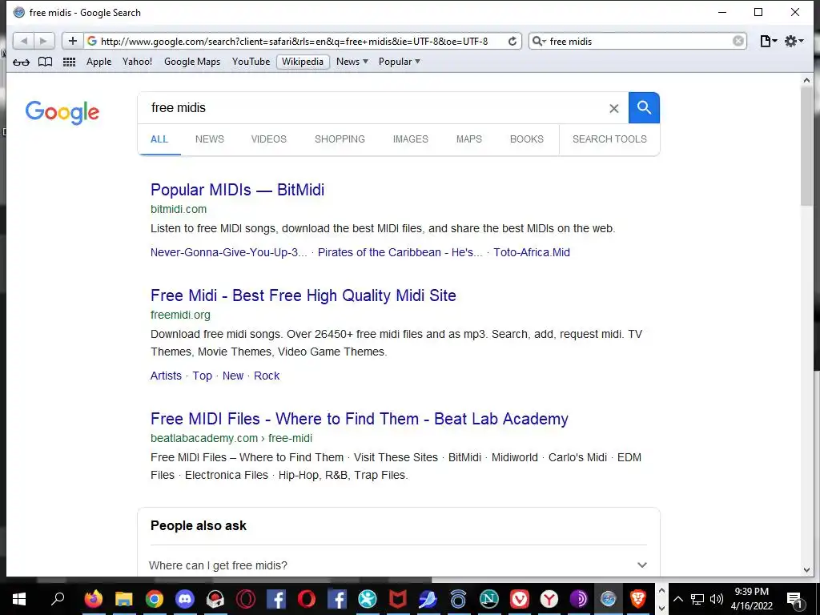Switch to the Books results tab
The height and width of the screenshot is (615, 820).
(x=527, y=139)
